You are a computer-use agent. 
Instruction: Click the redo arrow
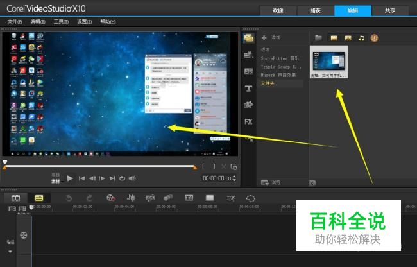tap(89, 198)
